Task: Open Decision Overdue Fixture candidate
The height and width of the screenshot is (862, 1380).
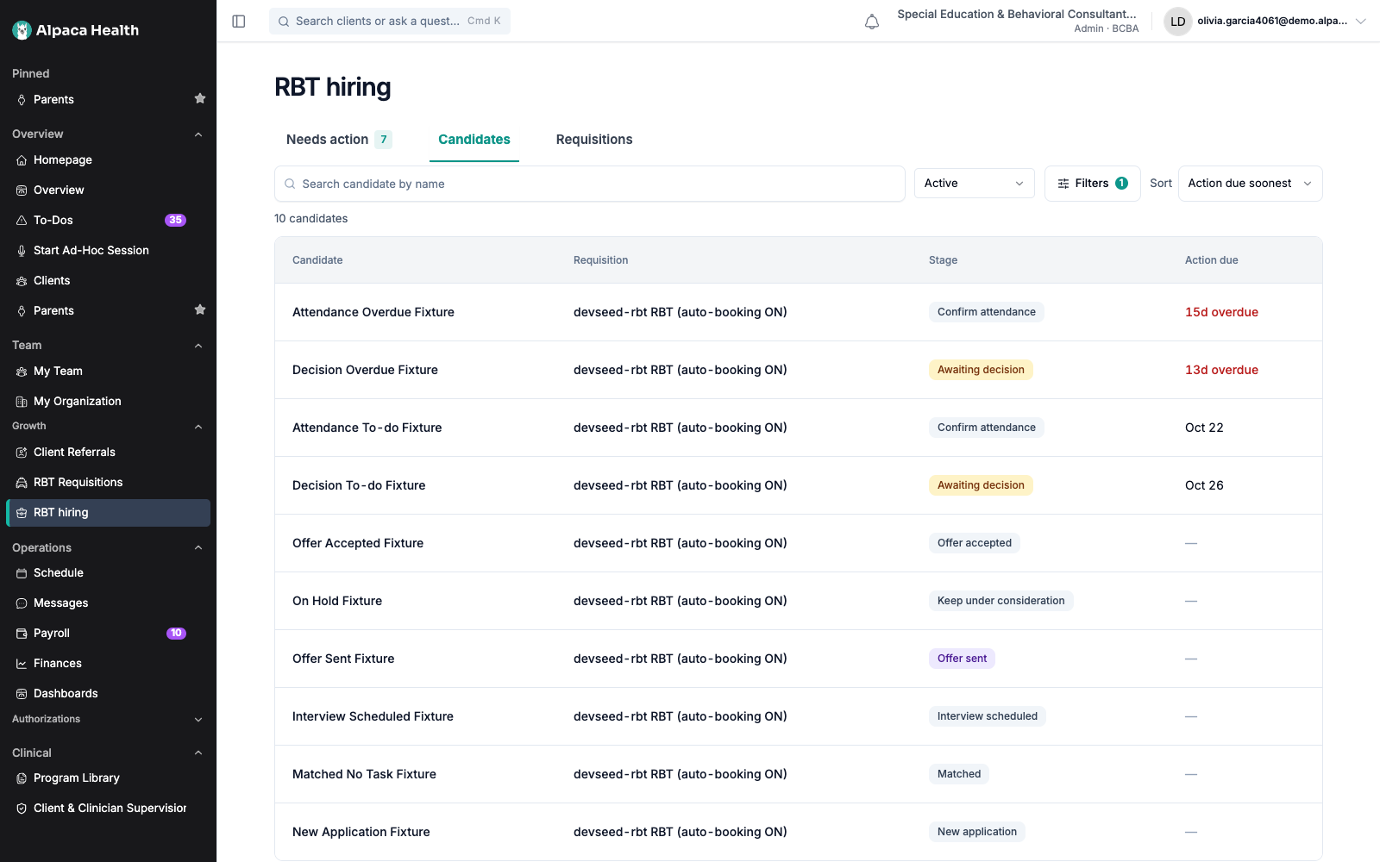Action: click(x=365, y=370)
